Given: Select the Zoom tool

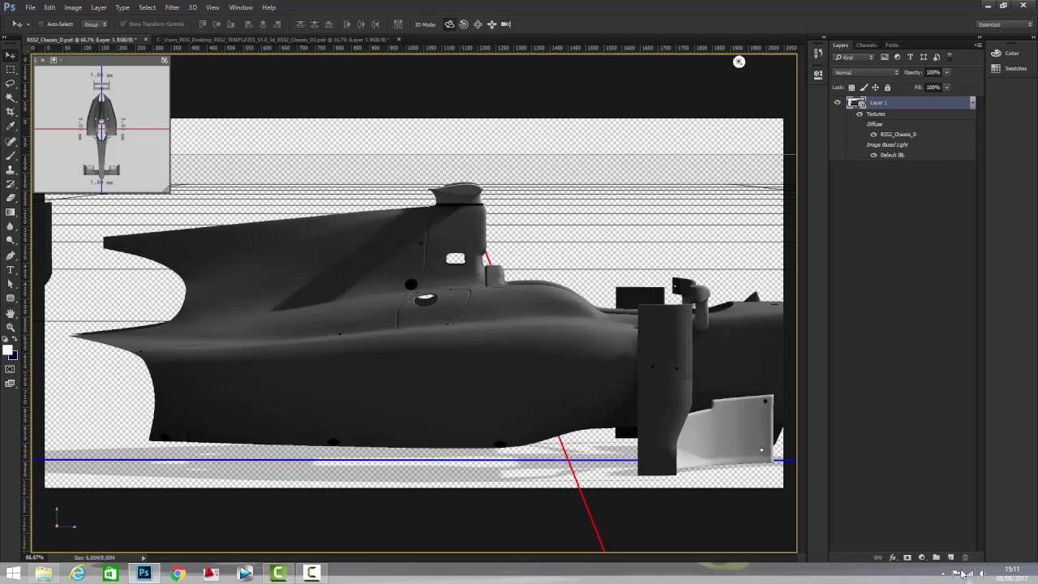Looking at the screenshot, I should (x=11, y=327).
